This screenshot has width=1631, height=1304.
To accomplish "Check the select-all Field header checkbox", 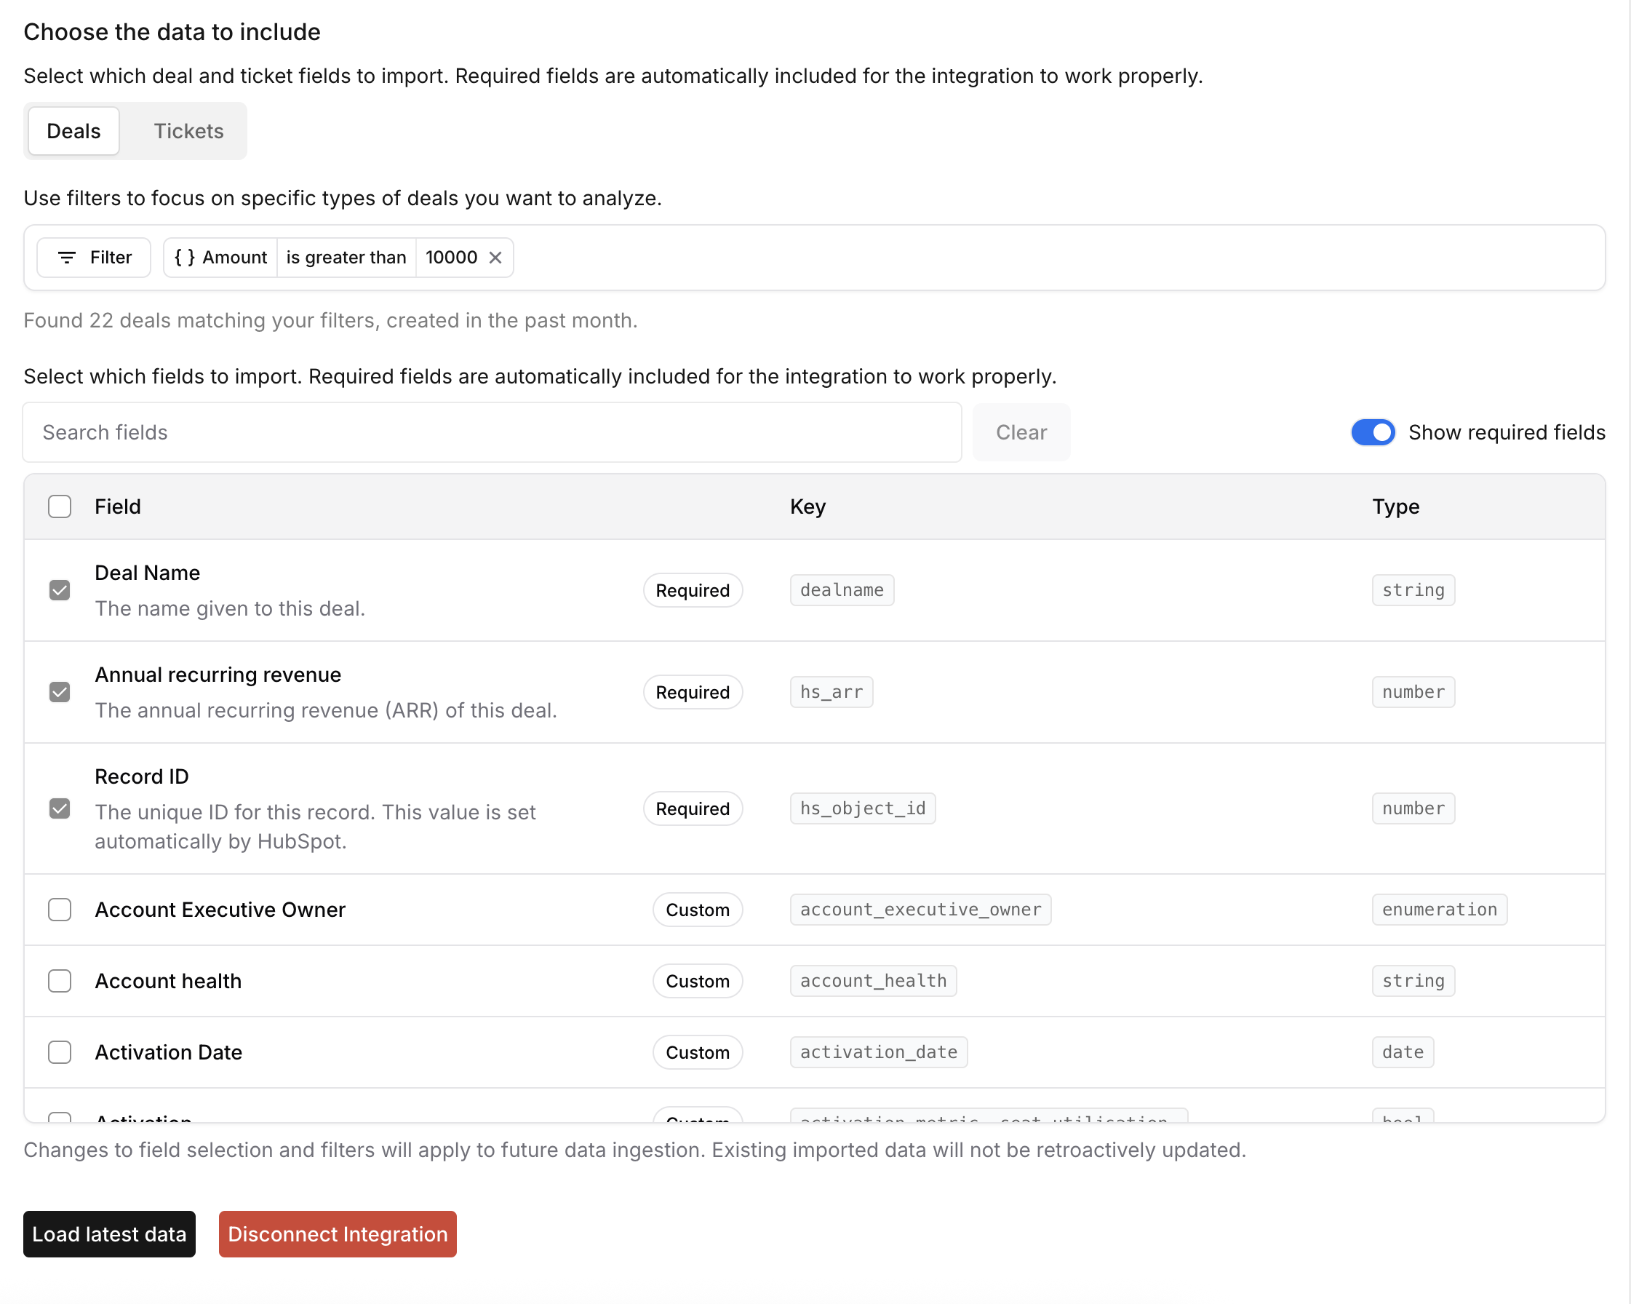I will (x=59, y=506).
